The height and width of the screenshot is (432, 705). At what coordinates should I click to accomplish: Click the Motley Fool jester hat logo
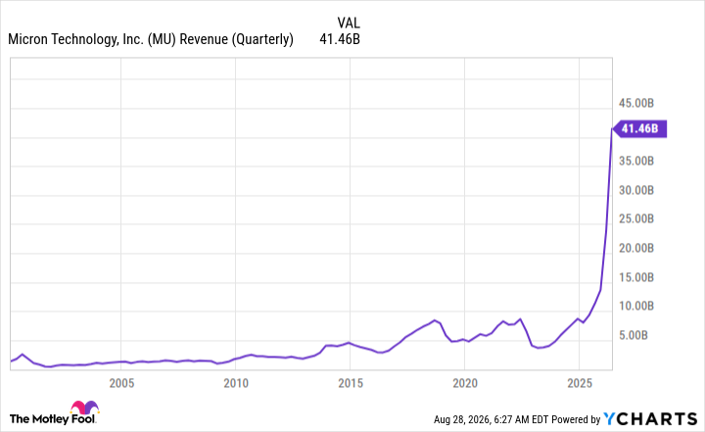(84, 407)
